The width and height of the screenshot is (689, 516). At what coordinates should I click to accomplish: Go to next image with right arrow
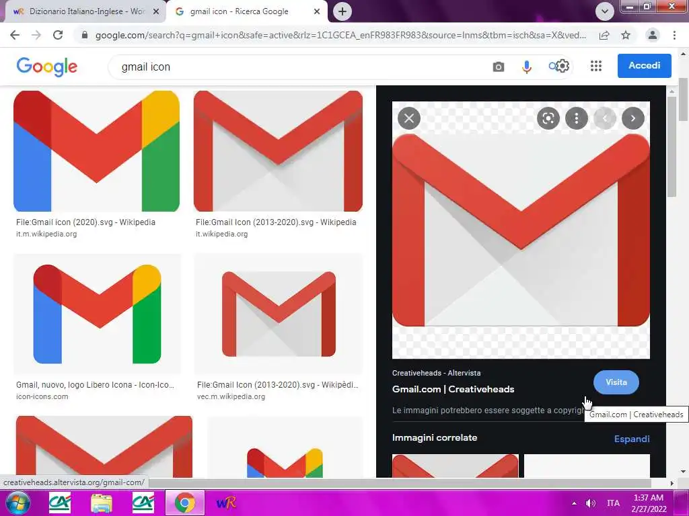tap(633, 118)
